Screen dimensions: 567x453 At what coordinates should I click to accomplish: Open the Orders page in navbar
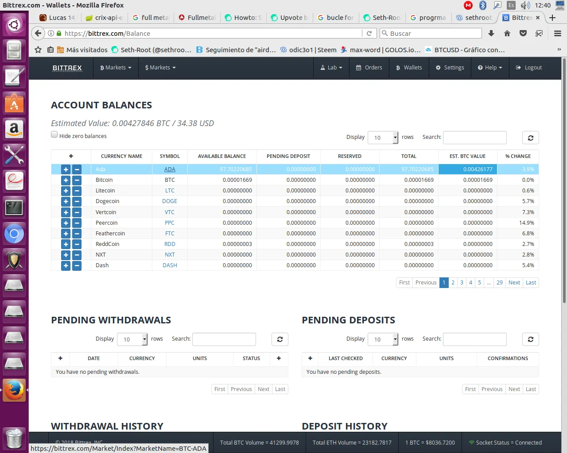pos(369,68)
